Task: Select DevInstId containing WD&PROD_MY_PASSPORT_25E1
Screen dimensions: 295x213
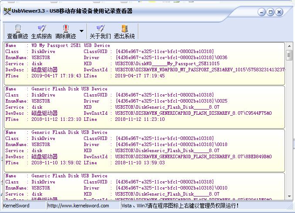Action: (x=200, y=70)
